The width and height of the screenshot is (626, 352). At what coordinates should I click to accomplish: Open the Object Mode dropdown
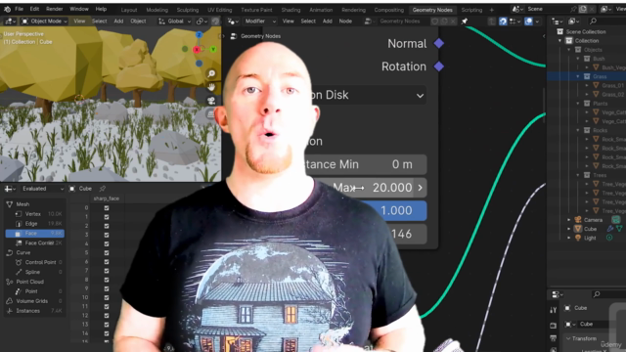[44, 22]
